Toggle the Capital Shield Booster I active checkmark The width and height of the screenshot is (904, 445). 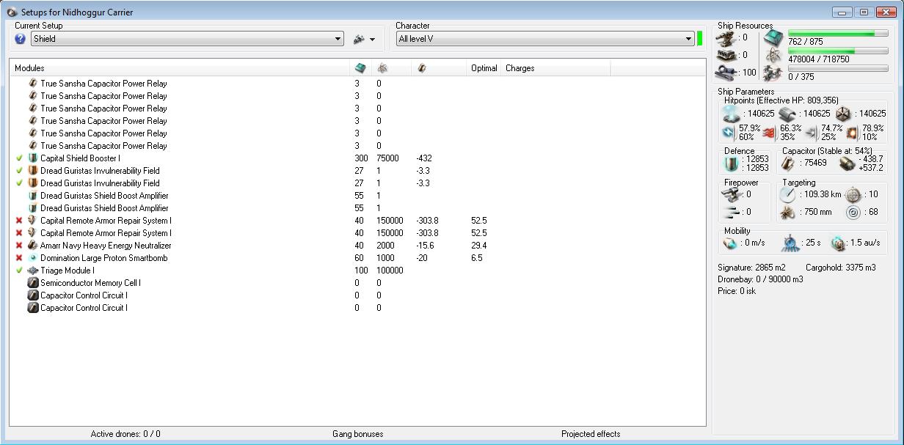[19, 158]
